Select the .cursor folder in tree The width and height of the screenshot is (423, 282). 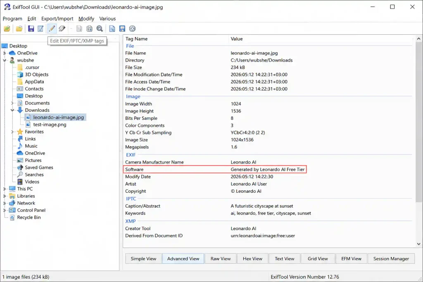[32, 67]
